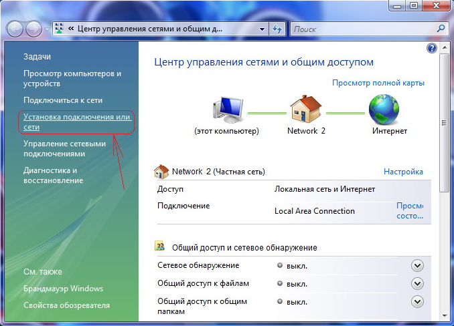454x326 pixels.
Task: Click the vertical scrollbar thumb
Action: point(444,123)
